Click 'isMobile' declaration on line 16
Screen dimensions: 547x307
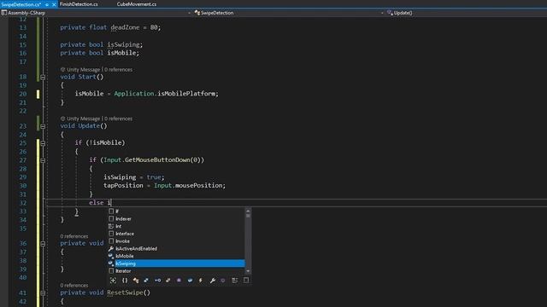tap(121, 53)
